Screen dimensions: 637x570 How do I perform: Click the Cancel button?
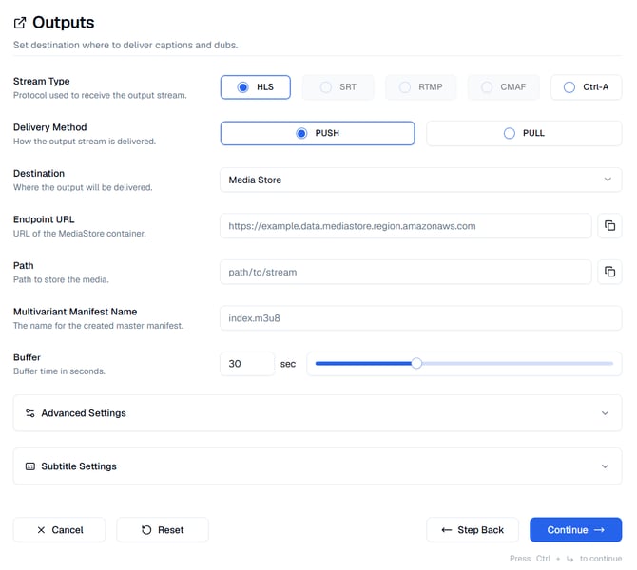(x=59, y=530)
